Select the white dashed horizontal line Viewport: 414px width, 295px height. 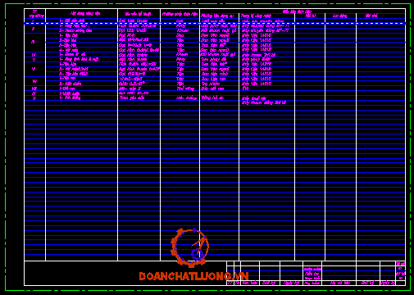(215, 24)
